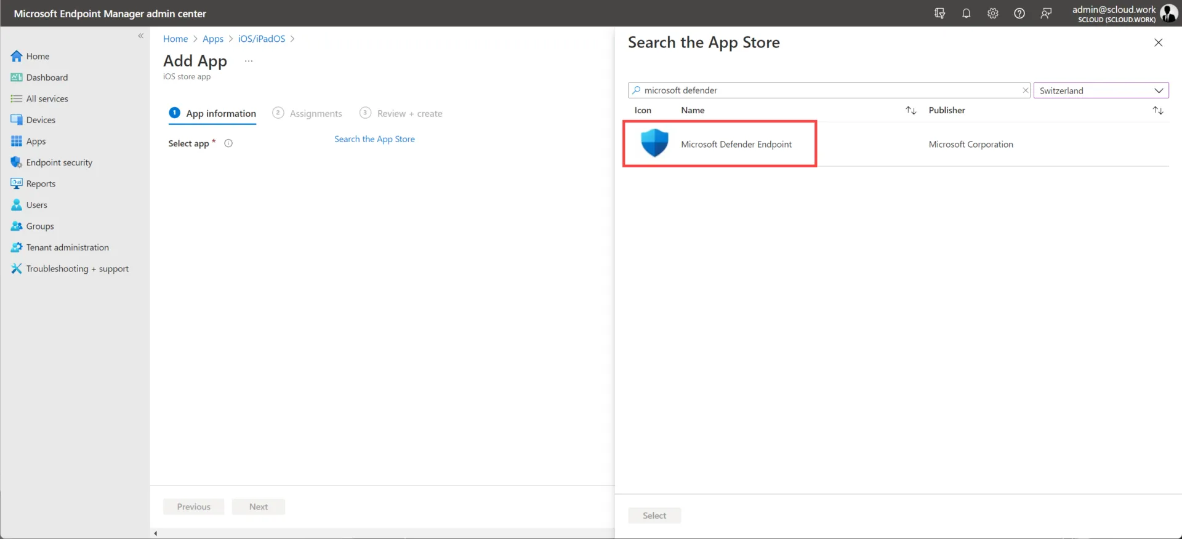Sort results by Name column arrows

tap(911, 110)
